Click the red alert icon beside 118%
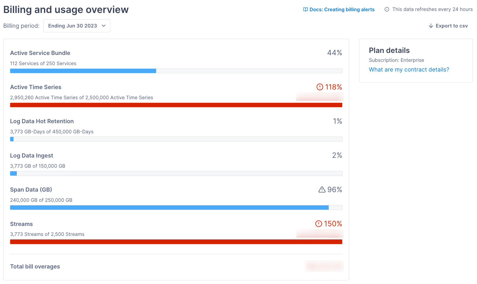The height and width of the screenshot is (284, 477). coord(320,87)
